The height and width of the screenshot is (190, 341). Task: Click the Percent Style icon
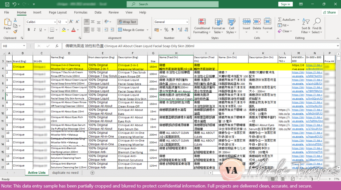pyautogui.click(x=167, y=30)
